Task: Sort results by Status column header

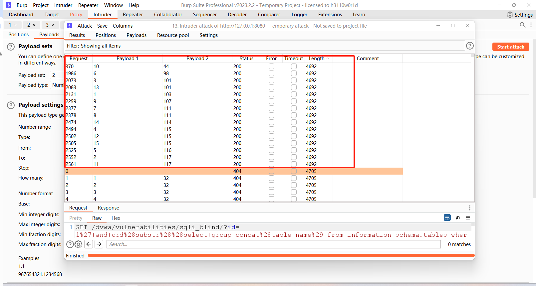Action: 246,59
